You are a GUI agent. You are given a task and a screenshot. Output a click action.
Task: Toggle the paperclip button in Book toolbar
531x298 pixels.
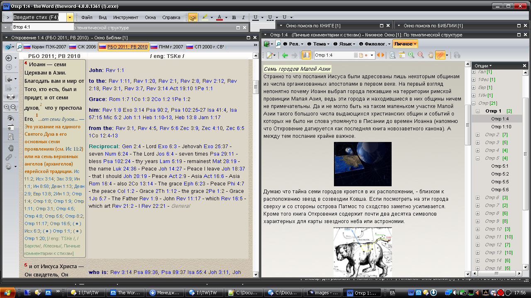pos(441,55)
